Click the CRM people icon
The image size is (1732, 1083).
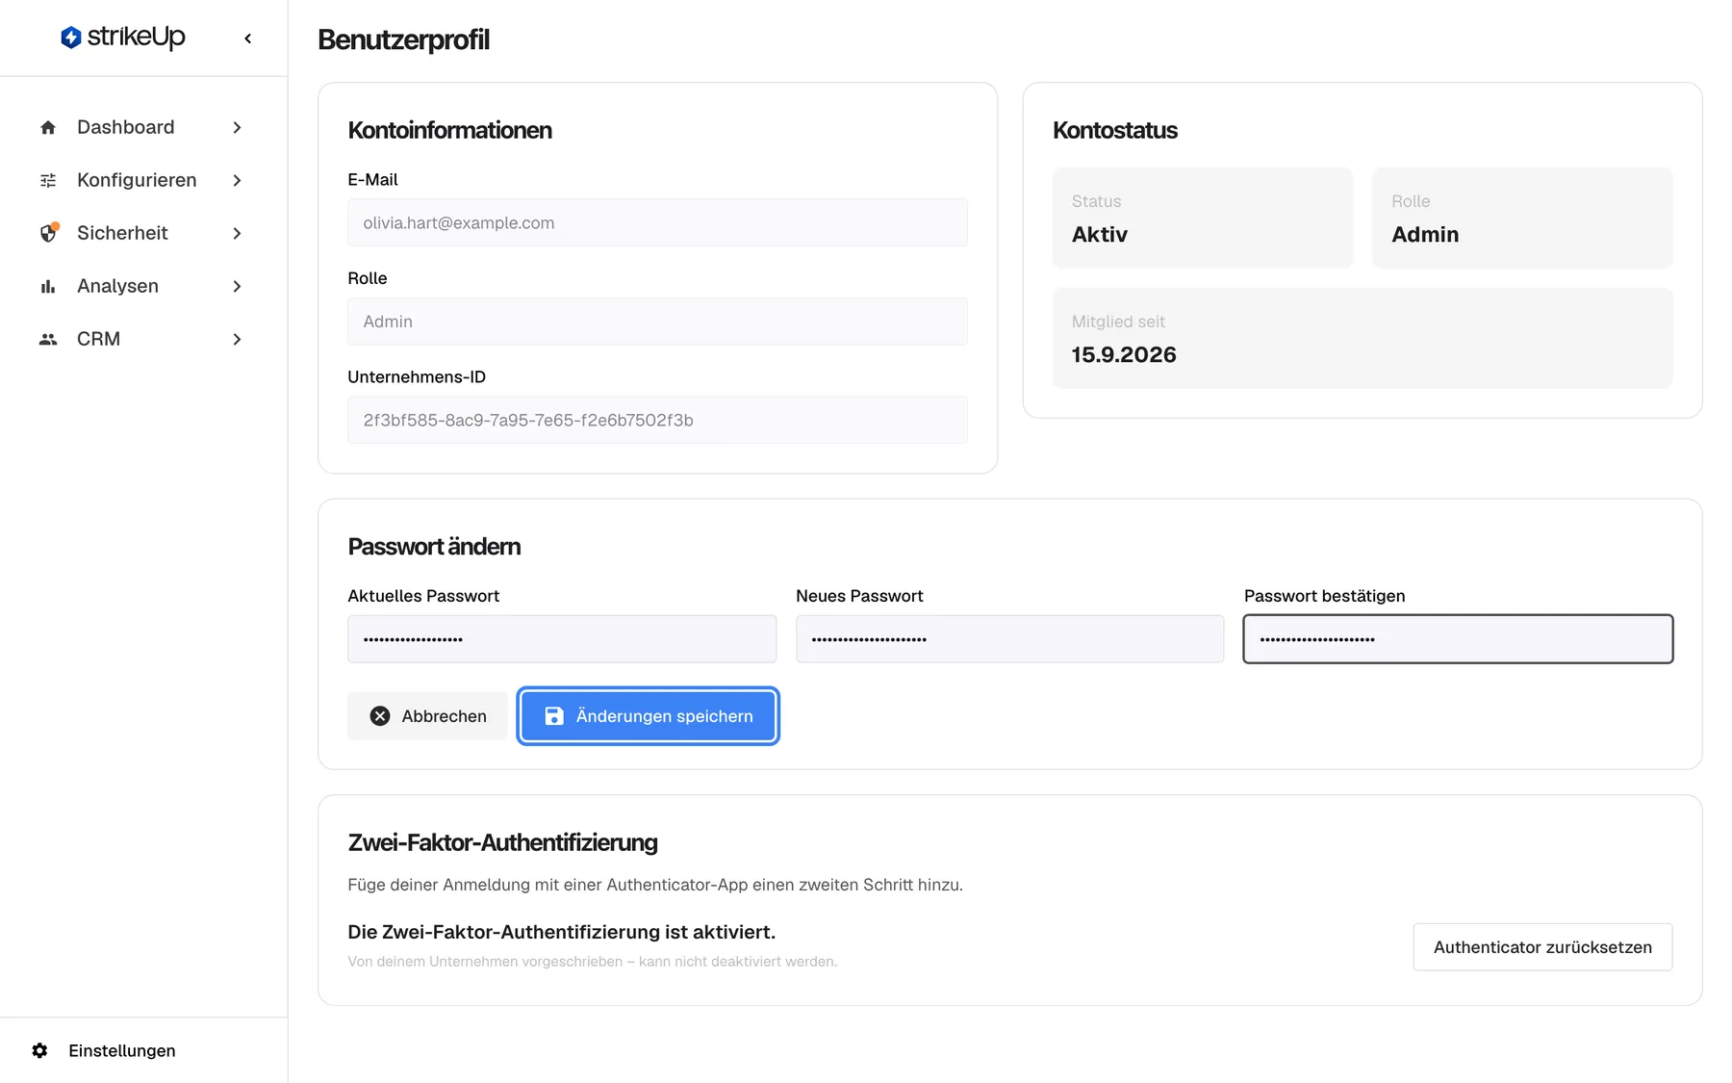pos(48,339)
